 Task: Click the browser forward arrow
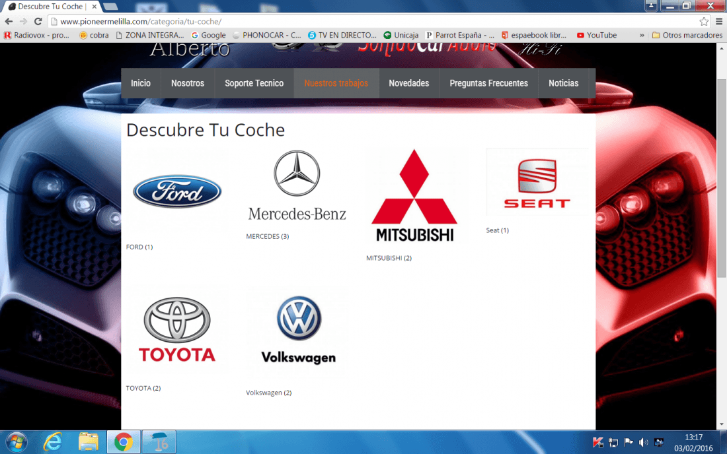tap(23, 21)
